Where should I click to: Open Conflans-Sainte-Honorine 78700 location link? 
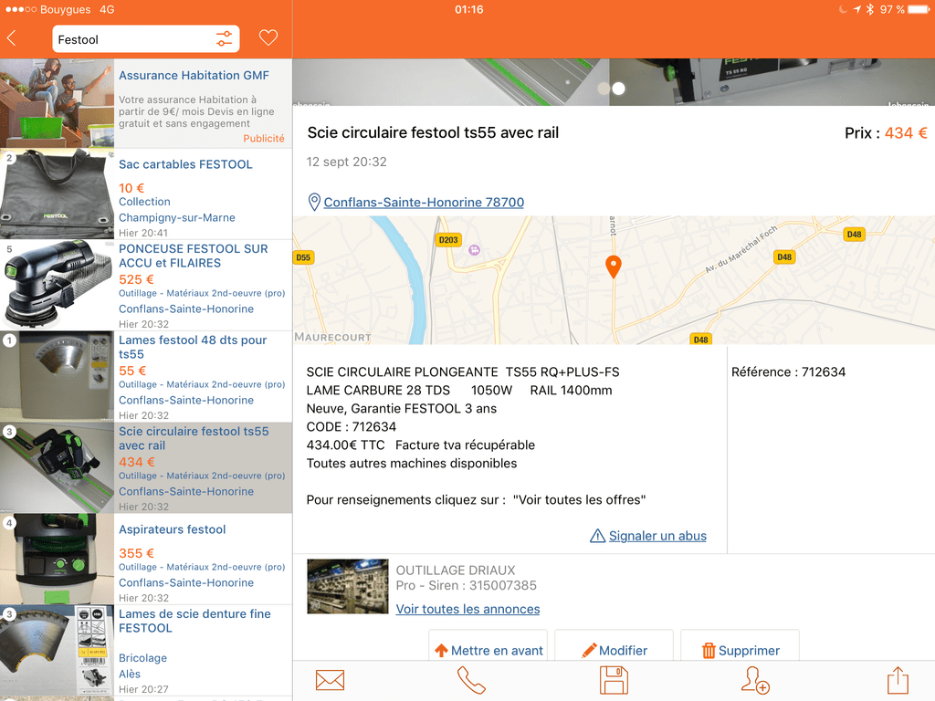(424, 202)
